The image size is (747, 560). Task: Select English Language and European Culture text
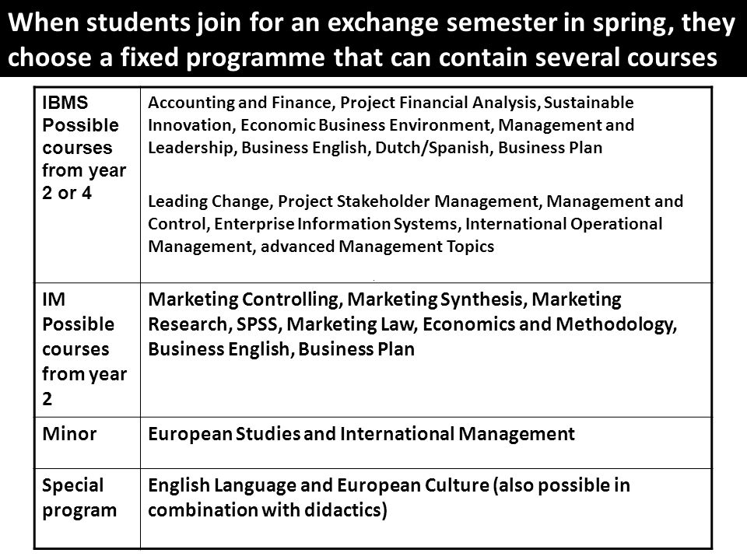[318, 485]
